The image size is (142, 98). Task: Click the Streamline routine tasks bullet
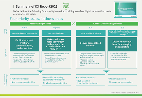pos(119,54)
